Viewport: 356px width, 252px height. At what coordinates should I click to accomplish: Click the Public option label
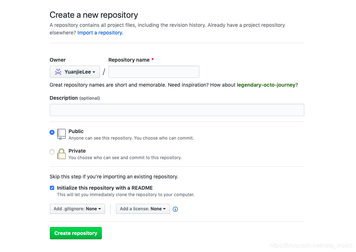[76, 131]
